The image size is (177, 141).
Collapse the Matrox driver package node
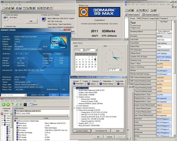77,110
